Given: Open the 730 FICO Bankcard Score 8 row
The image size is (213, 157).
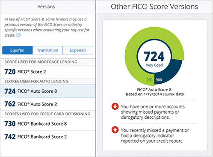Looking at the screenshot, I should (48, 124).
